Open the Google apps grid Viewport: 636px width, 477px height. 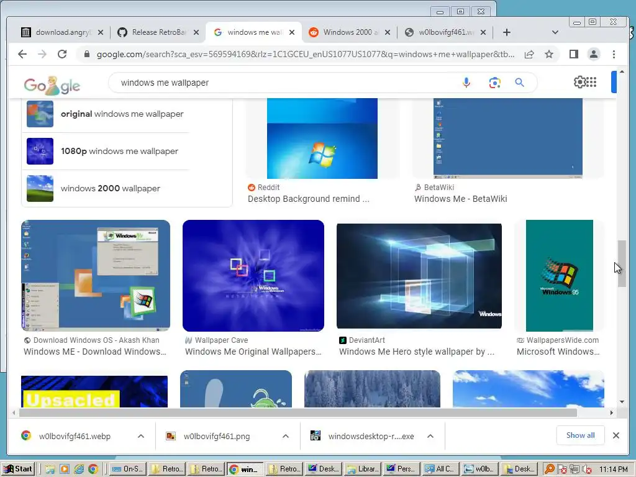592,83
